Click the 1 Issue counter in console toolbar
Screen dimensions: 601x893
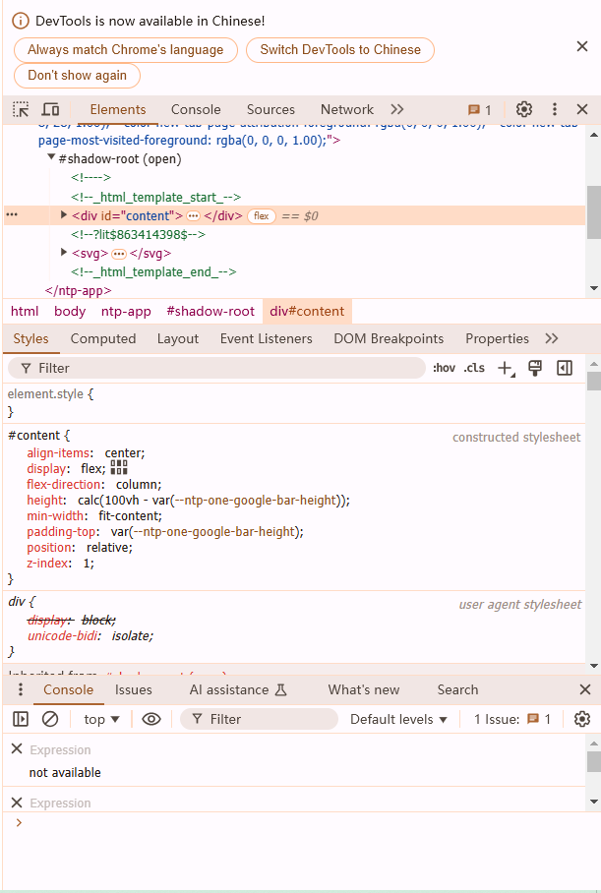512,719
